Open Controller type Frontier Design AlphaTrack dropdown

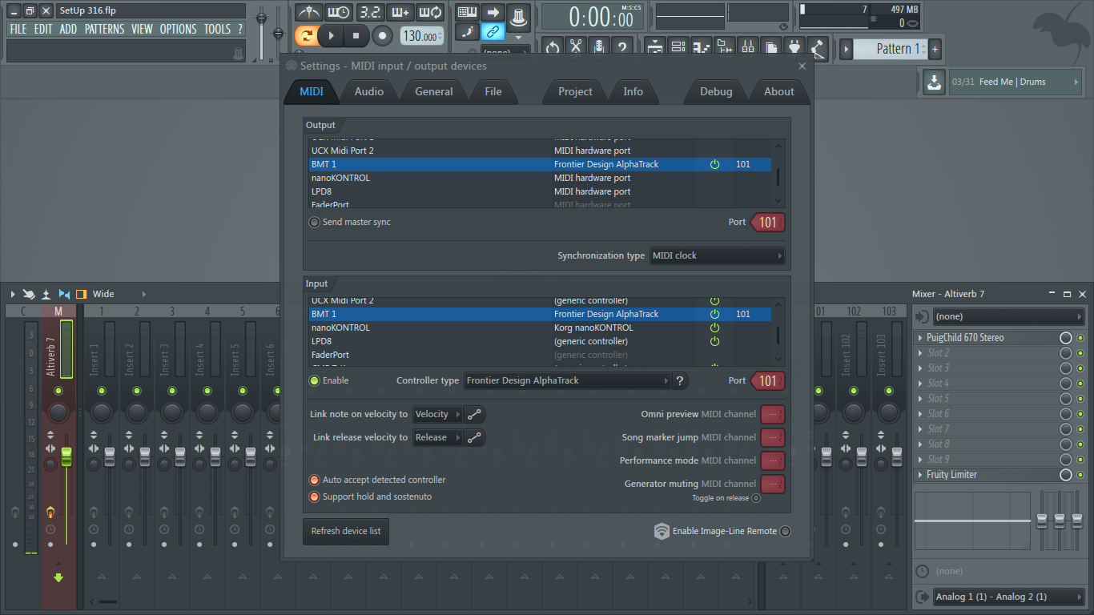coord(567,380)
